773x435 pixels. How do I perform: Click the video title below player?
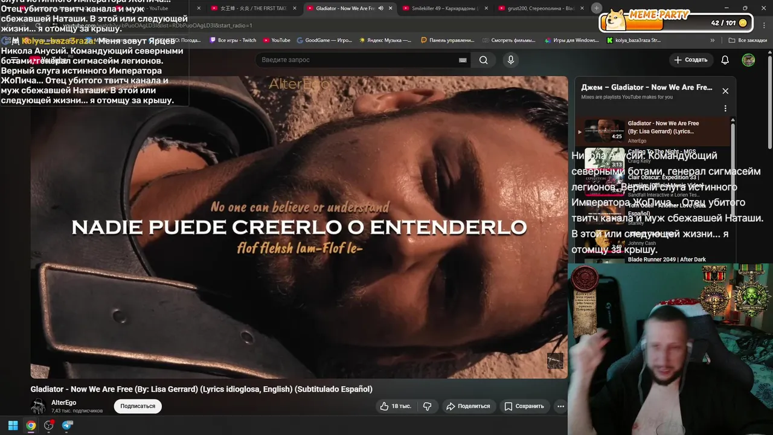(202, 389)
